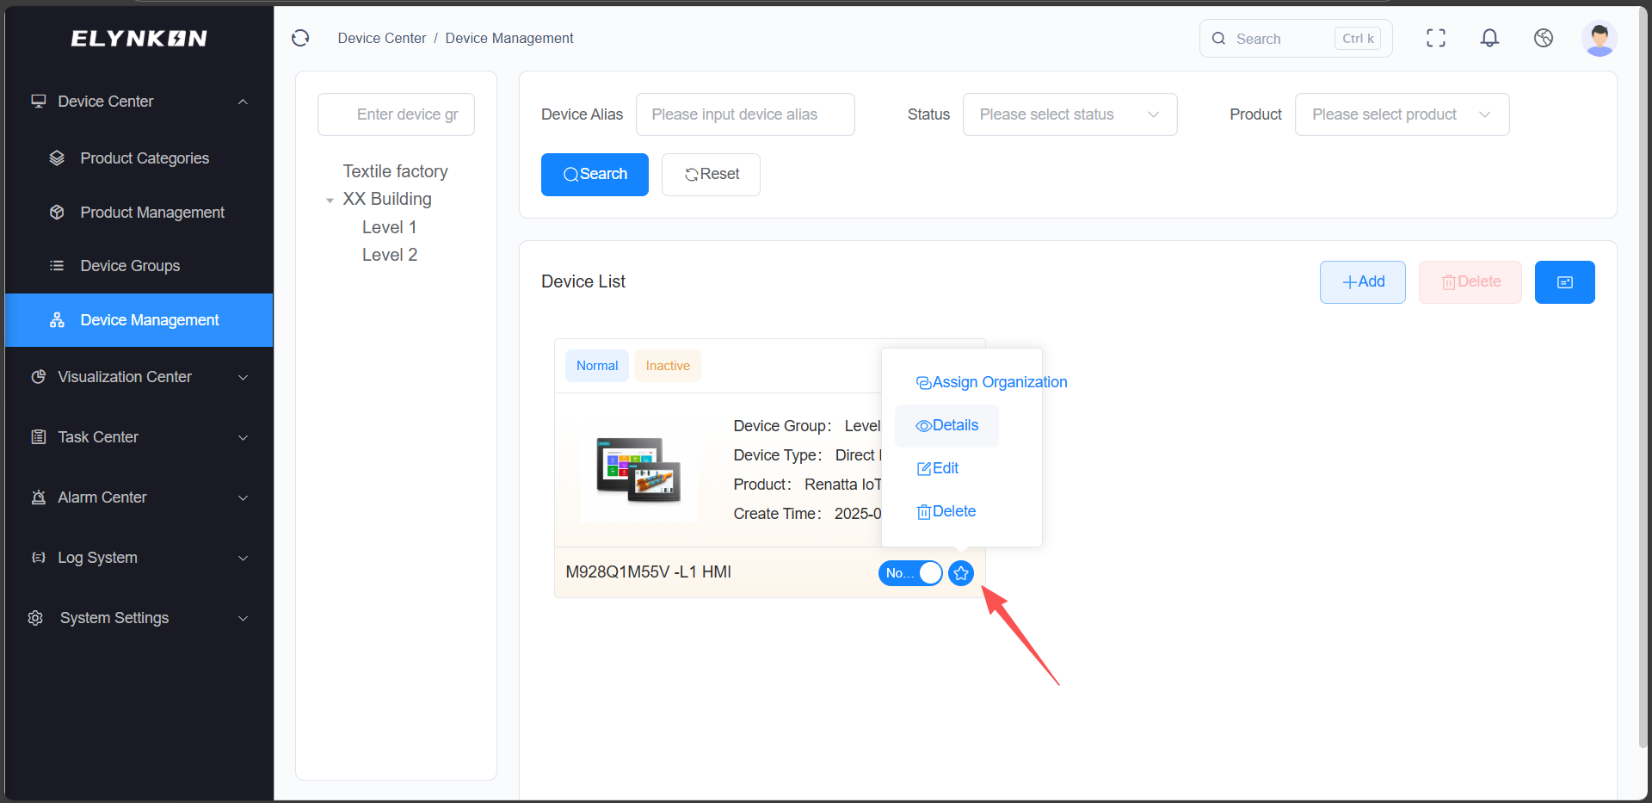Screen dimensions: 1652x803
Task: Open the language globe icon
Action: click(x=1544, y=38)
